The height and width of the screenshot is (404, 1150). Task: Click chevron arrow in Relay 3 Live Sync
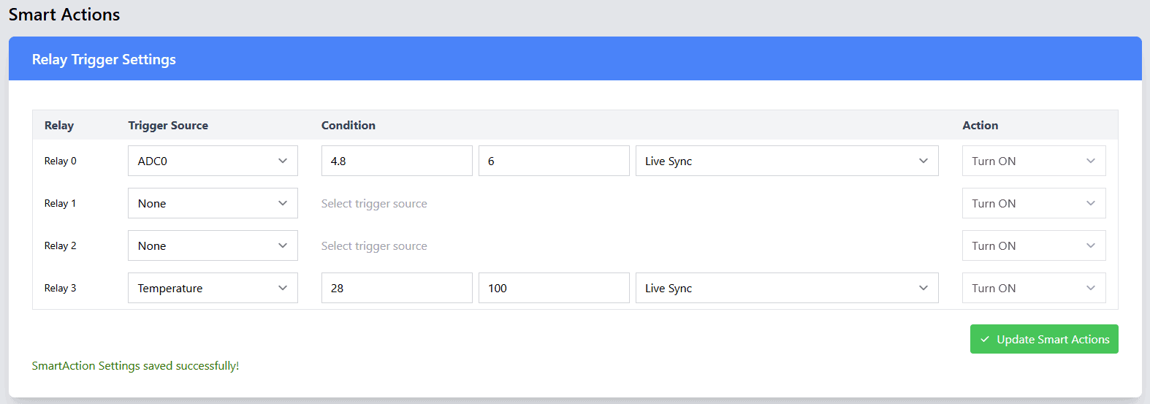[924, 288]
